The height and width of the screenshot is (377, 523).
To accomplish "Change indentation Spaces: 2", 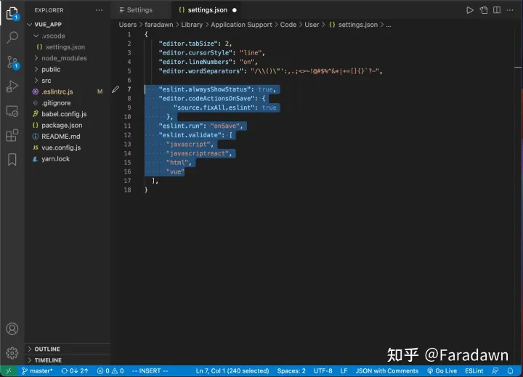I will click(x=291, y=370).
